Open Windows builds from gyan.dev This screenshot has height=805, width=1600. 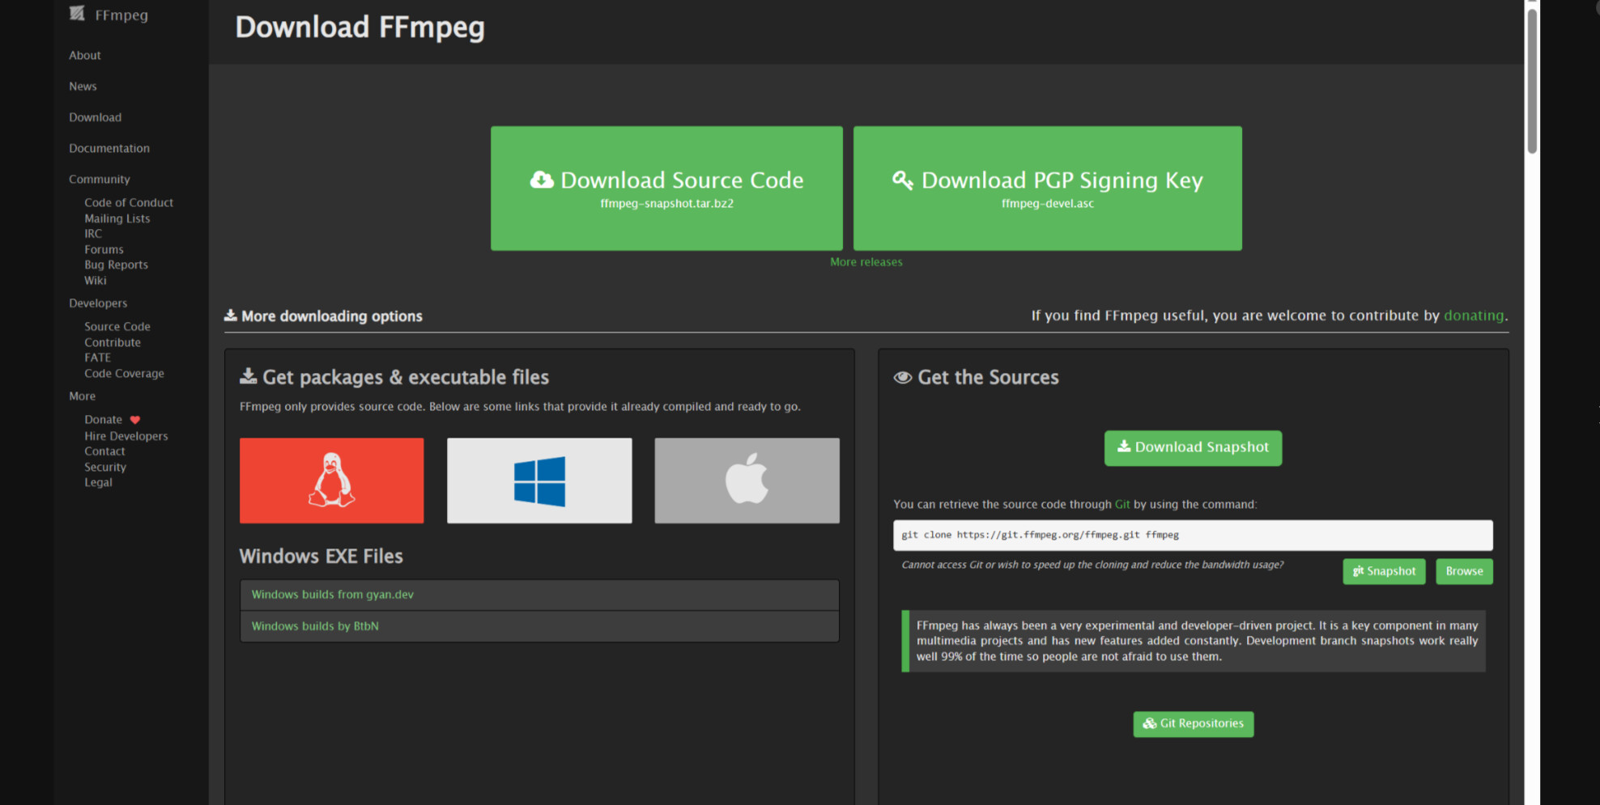click(x=332, y=595)
